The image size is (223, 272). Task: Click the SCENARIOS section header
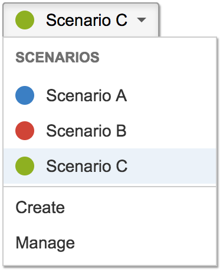coord(57,57)
